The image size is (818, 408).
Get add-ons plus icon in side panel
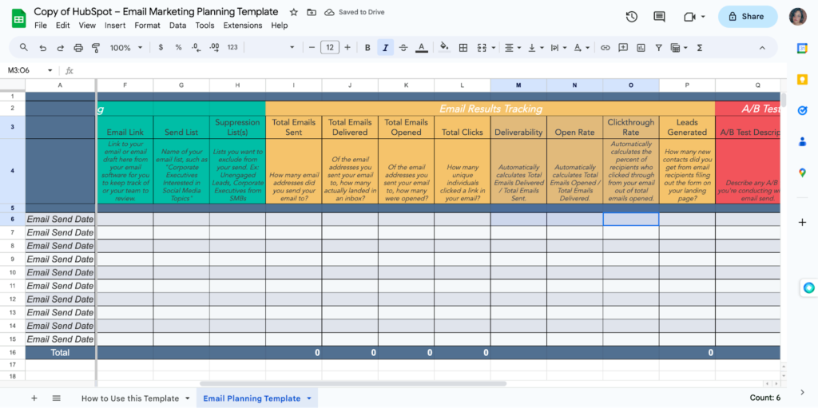[x=802, y=222]
